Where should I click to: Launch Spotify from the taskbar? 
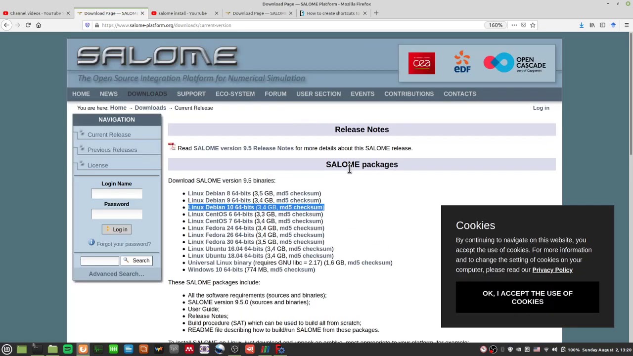click(x=68, y=350)
